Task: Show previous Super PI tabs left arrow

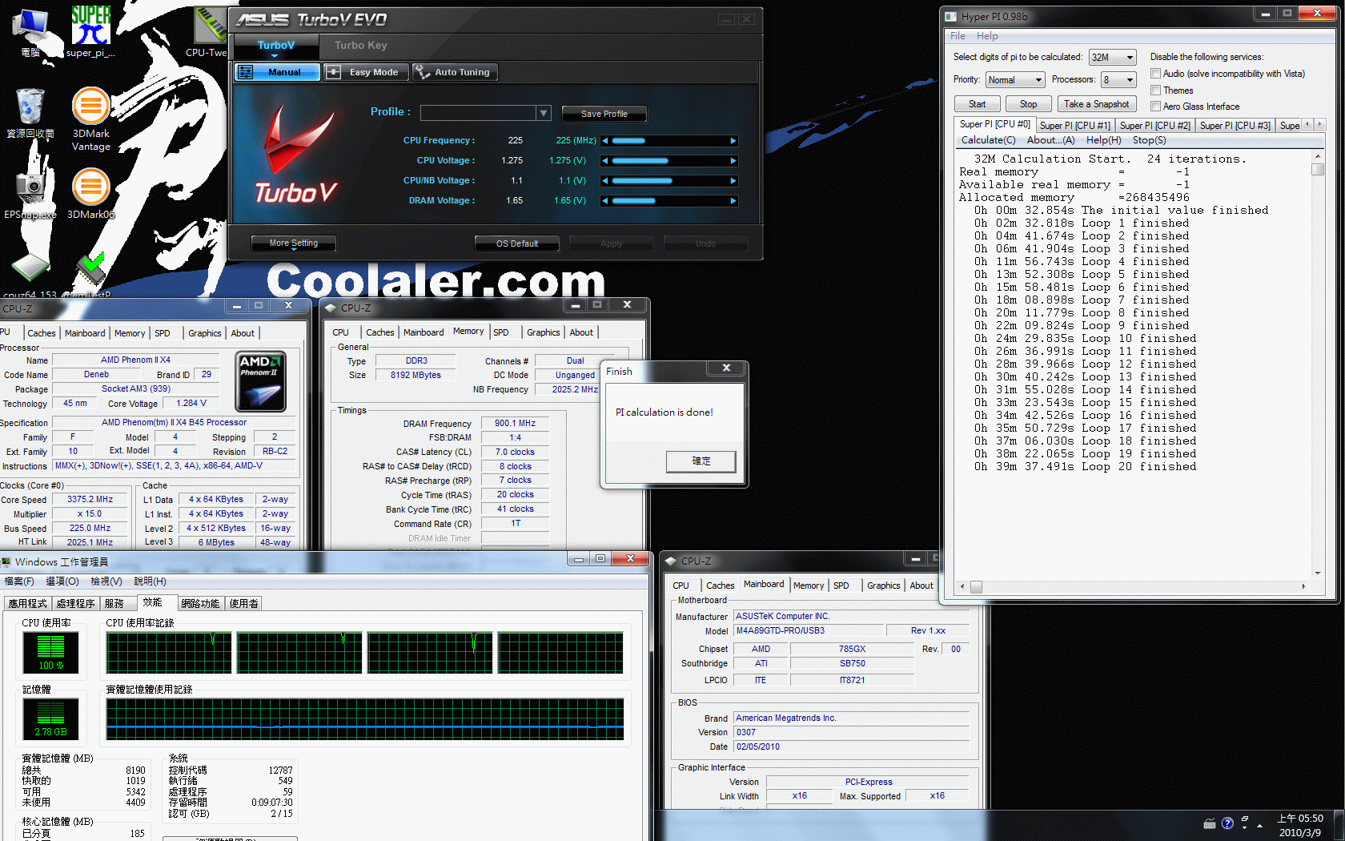Action: pyautogui.click(x=1308, y=124)
